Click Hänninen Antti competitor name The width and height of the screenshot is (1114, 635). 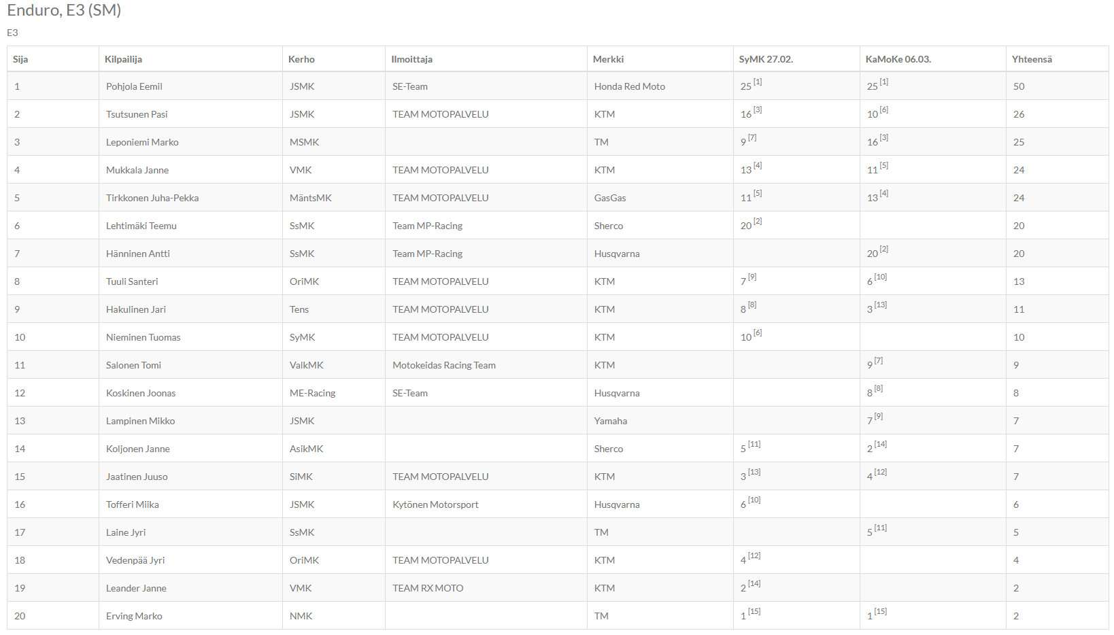[x=138, y=254]
